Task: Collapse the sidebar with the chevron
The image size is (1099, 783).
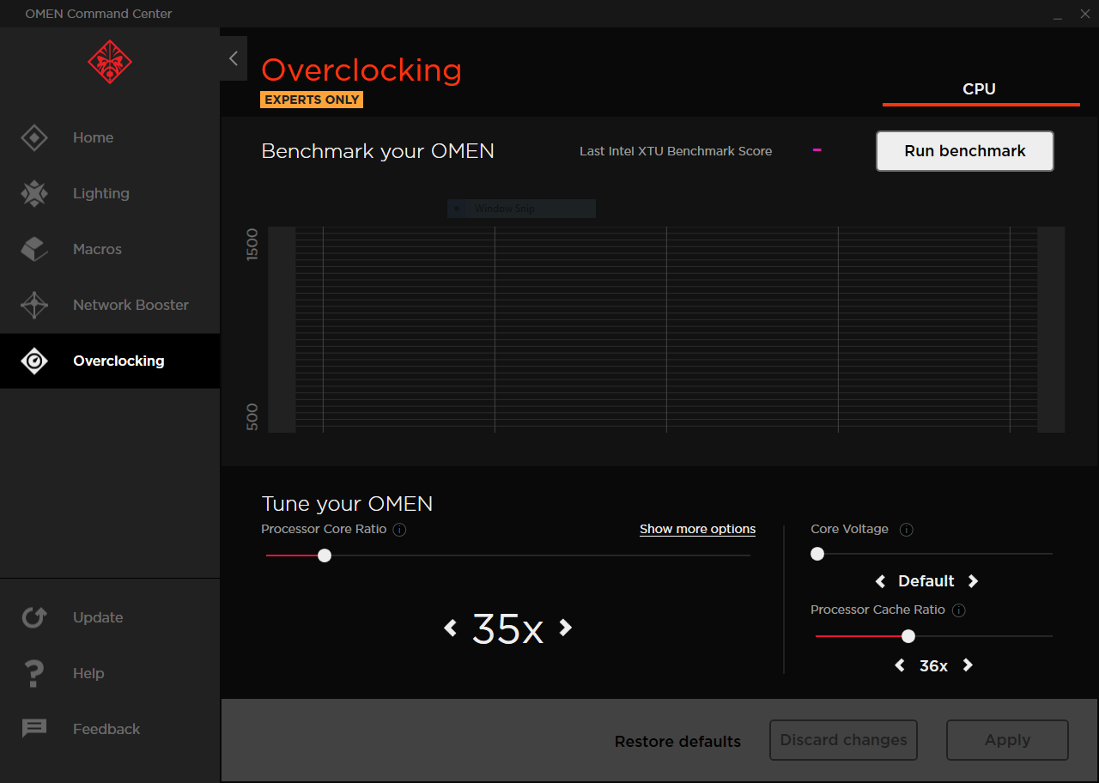Action: (234, 58)
